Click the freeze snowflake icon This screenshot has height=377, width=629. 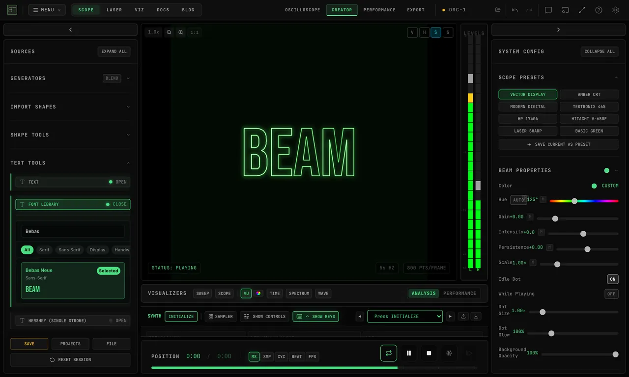click(x=449, y=353)
